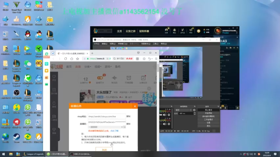Open OBS 设置 button
Image resolution: width=280 pixels, height=157 pixels.
(208, 123)
